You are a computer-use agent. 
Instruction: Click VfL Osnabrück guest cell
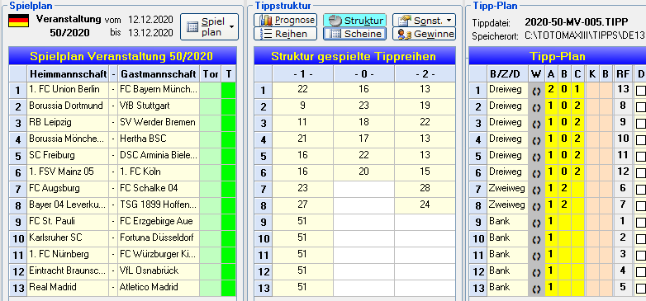point(159,272)
